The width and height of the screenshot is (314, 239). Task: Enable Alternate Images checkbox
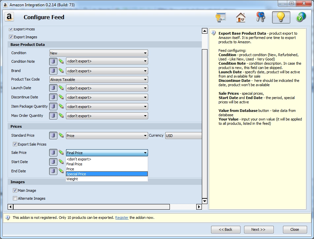click(x=15, y=198)
